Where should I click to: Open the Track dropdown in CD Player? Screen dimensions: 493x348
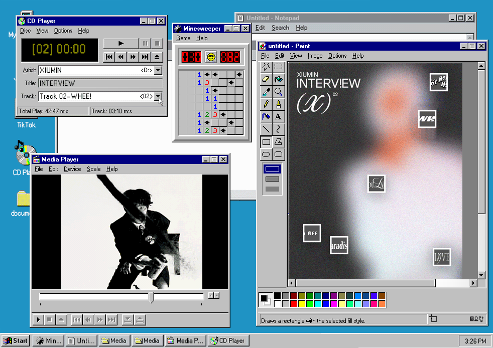[159, 96]
